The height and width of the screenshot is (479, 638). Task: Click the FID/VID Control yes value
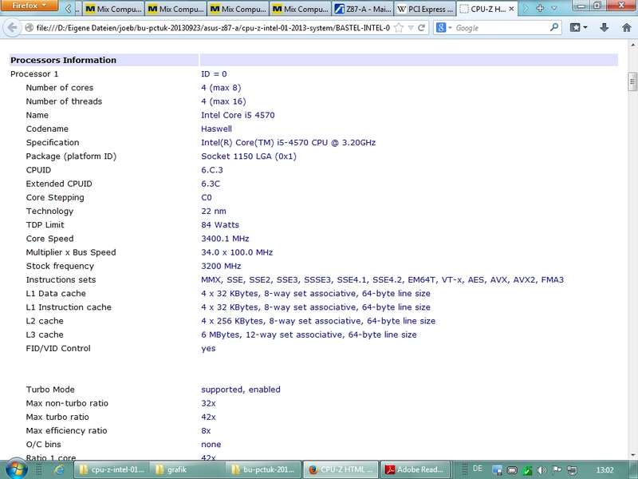coord(208,349)
